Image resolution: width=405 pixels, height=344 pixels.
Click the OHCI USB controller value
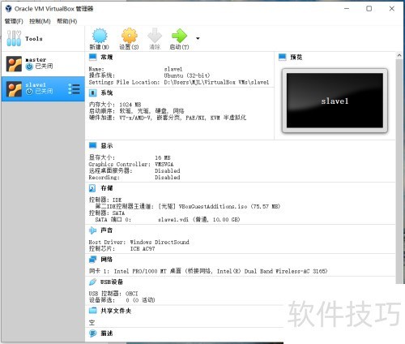[x=132, y=294]
